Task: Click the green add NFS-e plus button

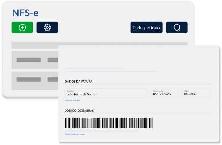Action: coord(23,27)
